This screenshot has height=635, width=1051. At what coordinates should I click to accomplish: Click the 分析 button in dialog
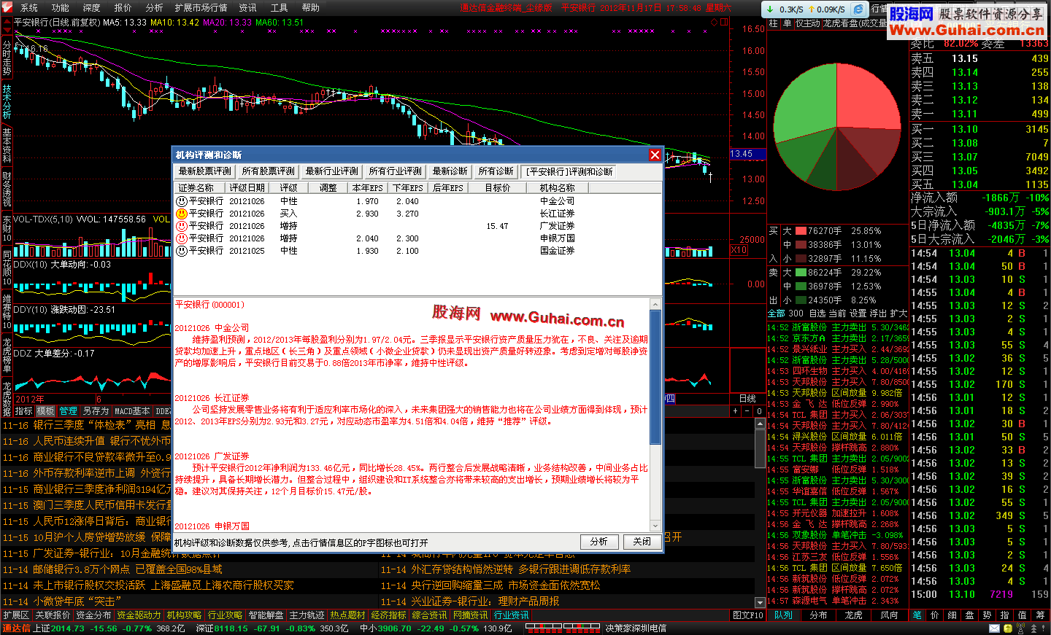pos(599,542)
